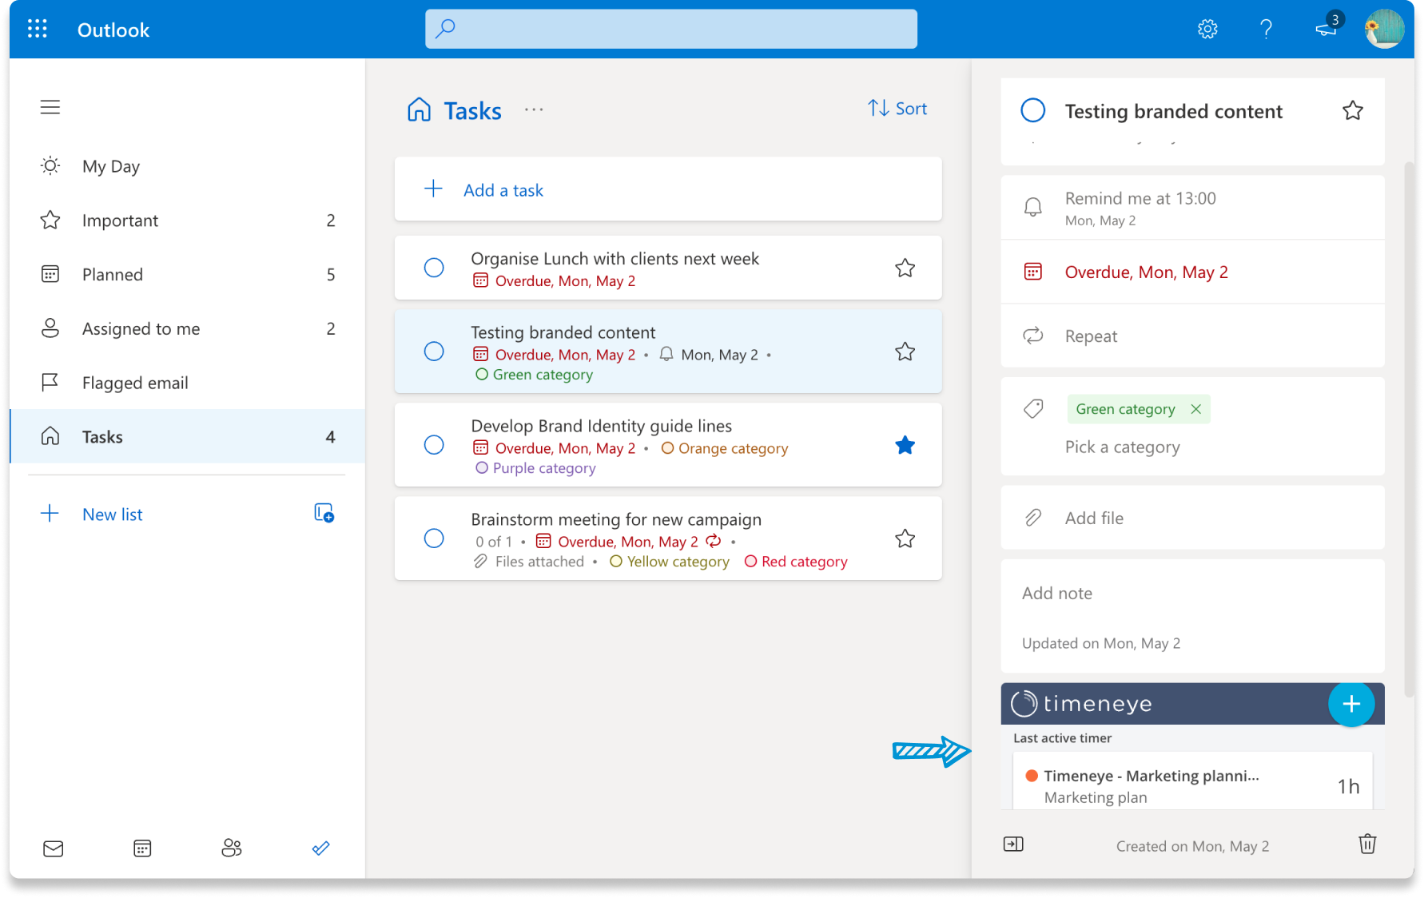The width and height of the screenshot is (1424, 898).
Task: Open the Sort options
Action: pyautogui.click(x=897, y=109)
